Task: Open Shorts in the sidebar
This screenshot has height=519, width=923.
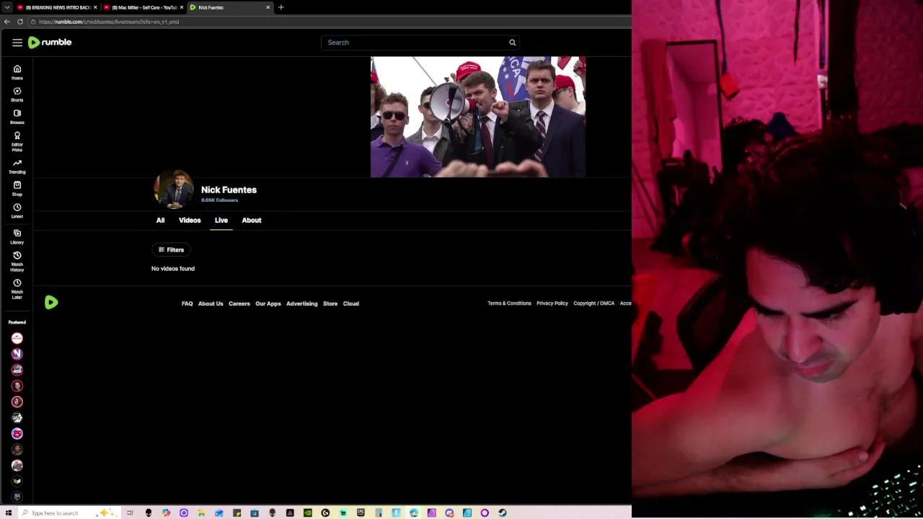Action: point(17,94)
